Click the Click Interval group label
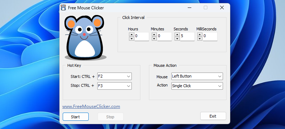The width and height of the screenshot is (285, 129). (133, 18)
